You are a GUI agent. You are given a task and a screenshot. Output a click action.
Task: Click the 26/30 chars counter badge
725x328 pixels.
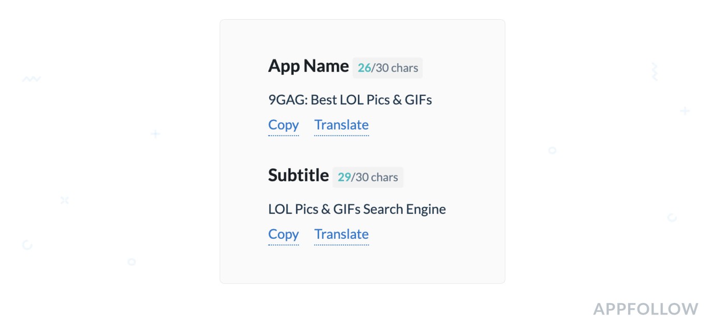[x=387, y=68]
